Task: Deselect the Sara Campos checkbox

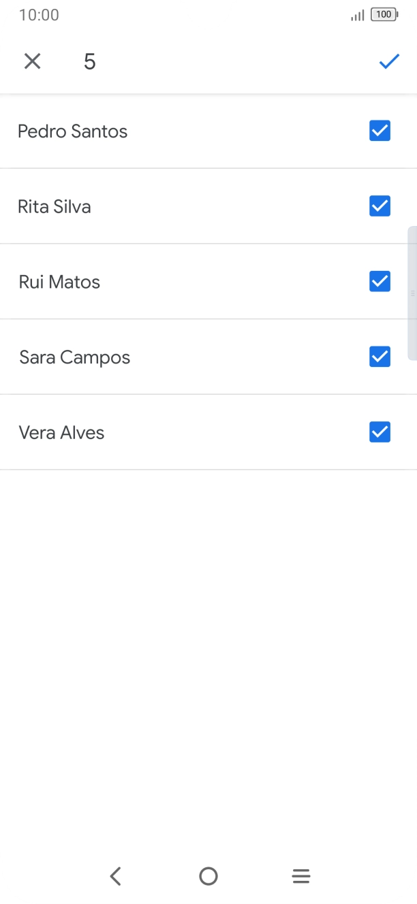Action: coord(380,357)
